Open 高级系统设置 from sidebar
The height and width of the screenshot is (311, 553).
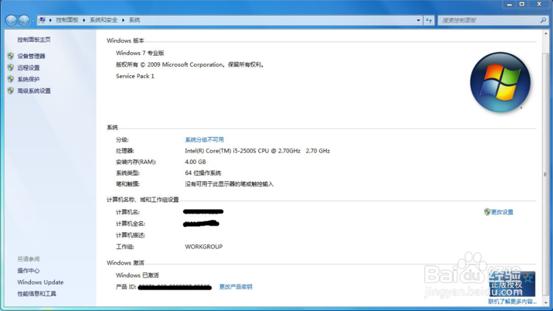34,91
